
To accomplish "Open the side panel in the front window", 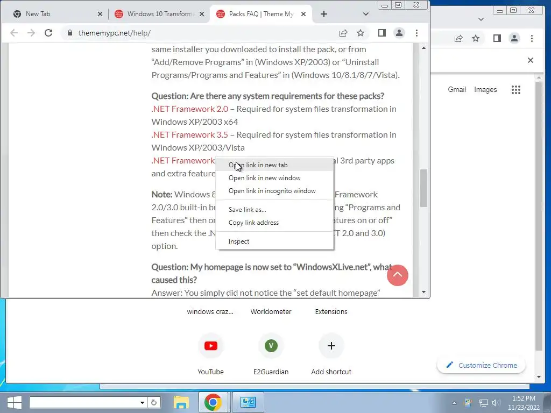I will pyautogui.click(x=382, y=33).
